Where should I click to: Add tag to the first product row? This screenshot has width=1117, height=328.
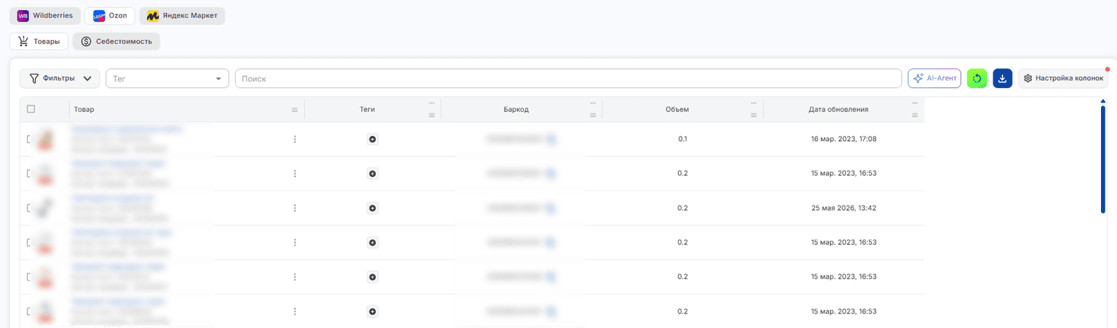(x=372, y=139)
